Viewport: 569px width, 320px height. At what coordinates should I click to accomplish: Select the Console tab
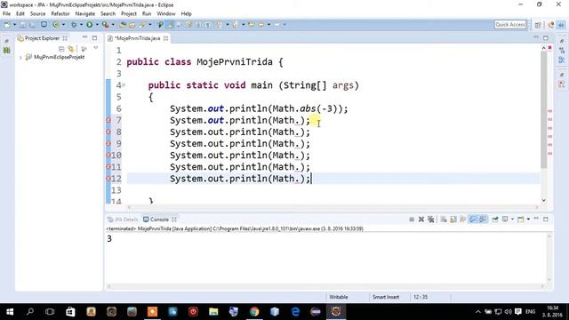159,220
